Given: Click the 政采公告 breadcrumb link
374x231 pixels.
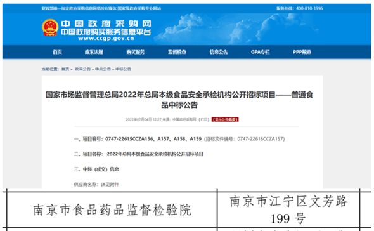Looking at the screenshot, I should pos(82,69).
